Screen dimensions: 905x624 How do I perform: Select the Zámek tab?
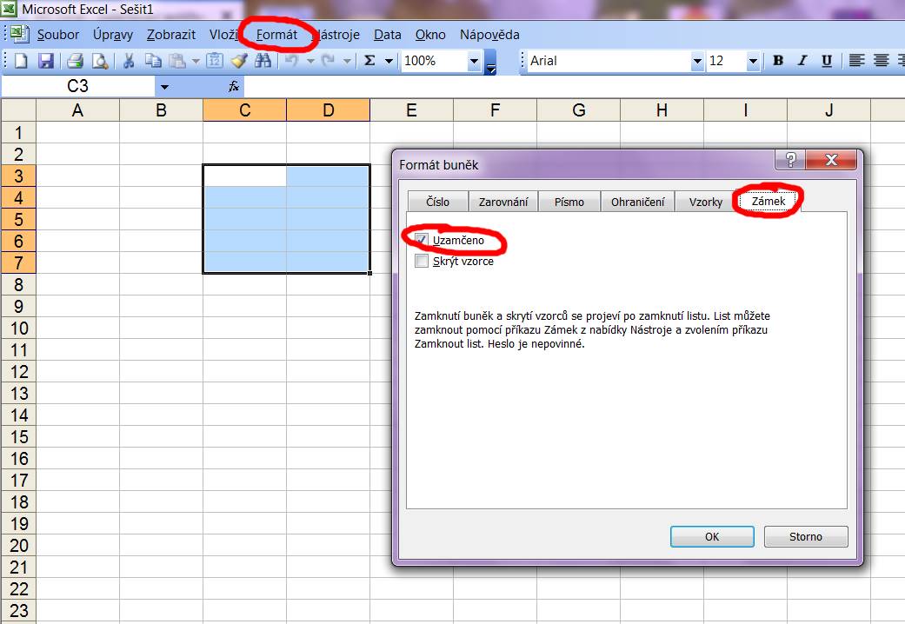pyautogui.click(x=769, y=201)
